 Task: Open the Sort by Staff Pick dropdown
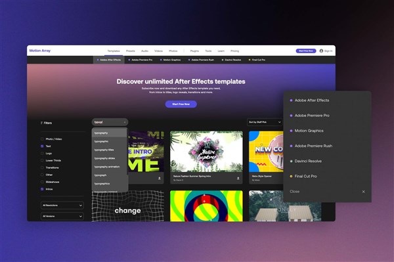(x=265, y=122)
